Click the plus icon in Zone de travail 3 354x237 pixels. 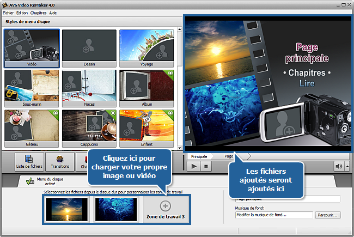(166, 206)
